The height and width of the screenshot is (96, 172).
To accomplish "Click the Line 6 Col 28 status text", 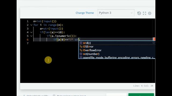I will coord(143,86).
